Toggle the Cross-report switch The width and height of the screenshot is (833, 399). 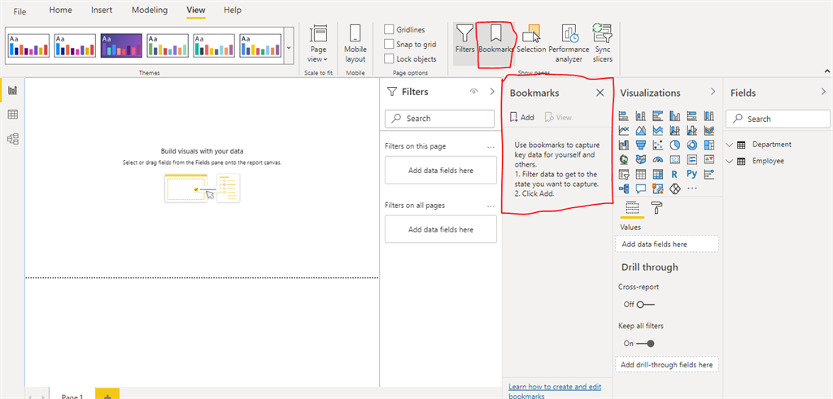[x=645, y=305]
